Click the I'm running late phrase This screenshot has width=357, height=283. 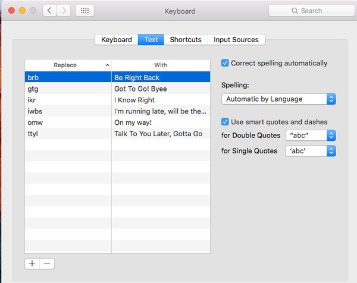pos(160,111)
